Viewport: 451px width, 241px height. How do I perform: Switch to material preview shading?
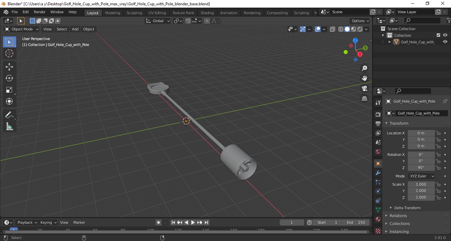point(354,29)
